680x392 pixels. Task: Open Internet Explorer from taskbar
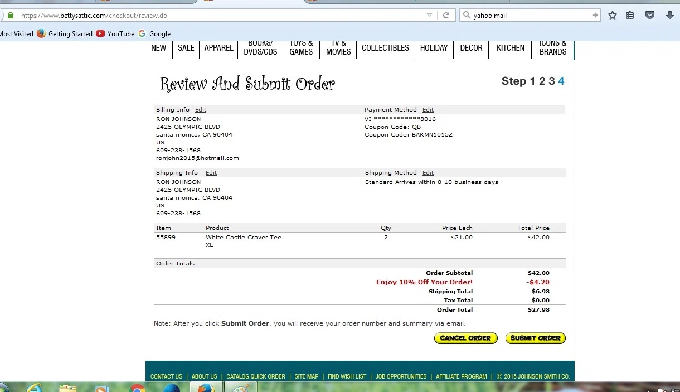point(34,388)
